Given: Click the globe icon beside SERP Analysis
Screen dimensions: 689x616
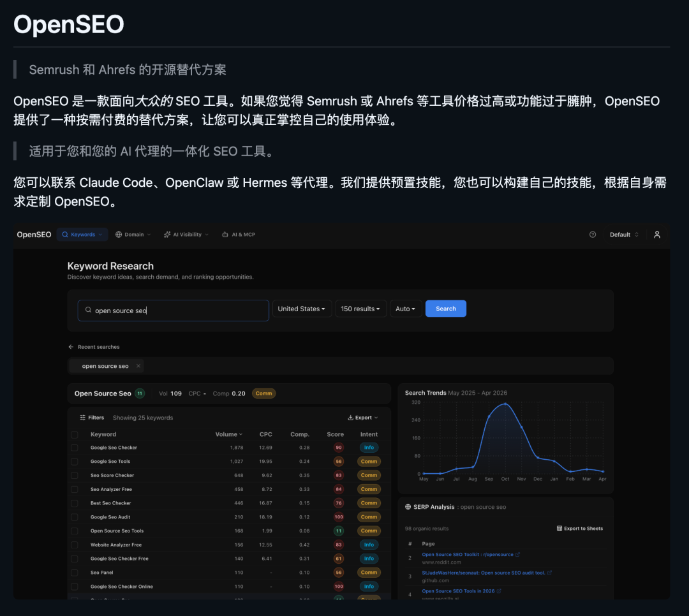Looking at the screenshot, I should point(408,506).
